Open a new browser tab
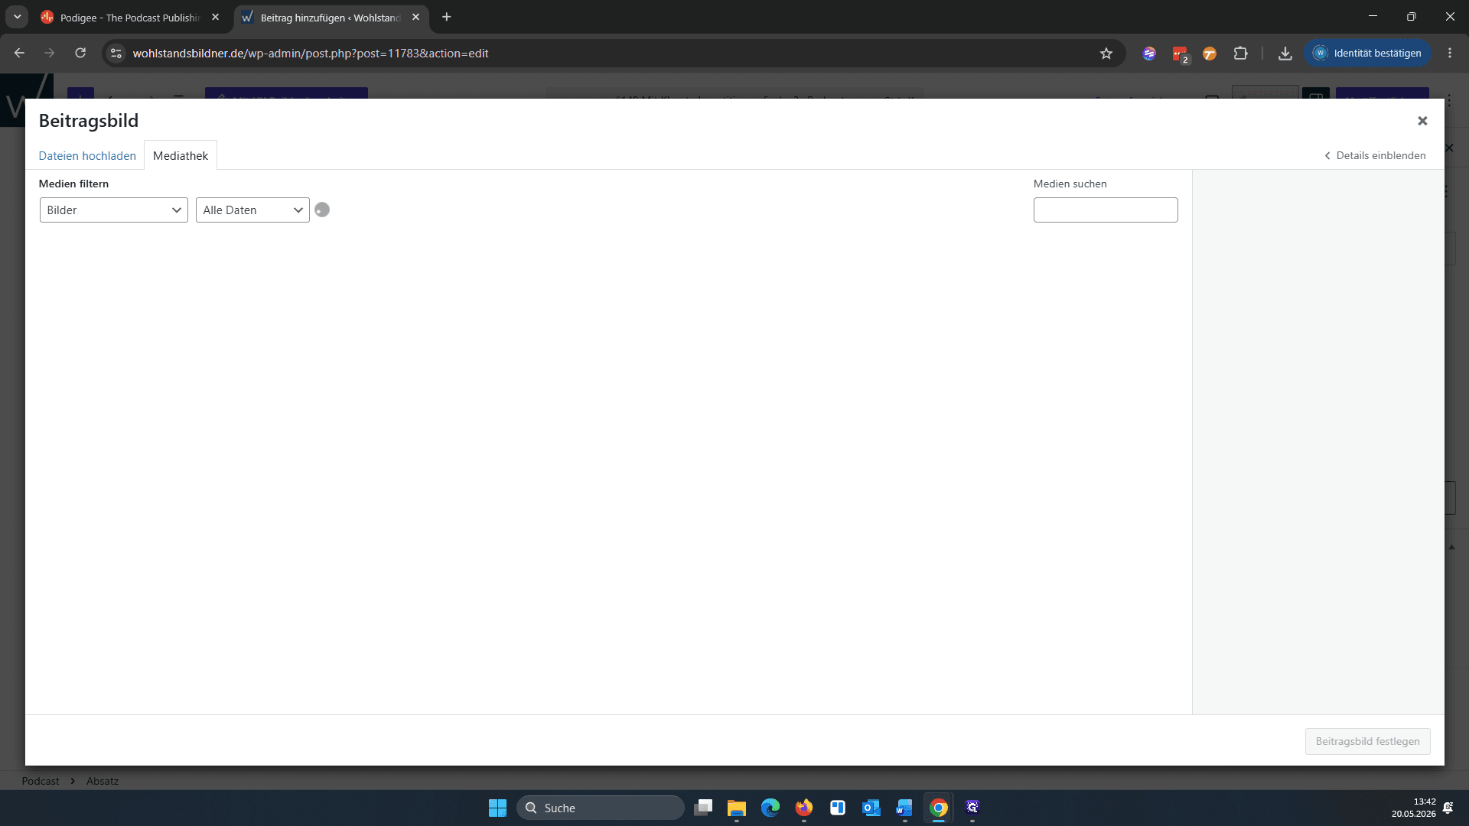This screenshot has width=1469, height=826. point(447,17)
